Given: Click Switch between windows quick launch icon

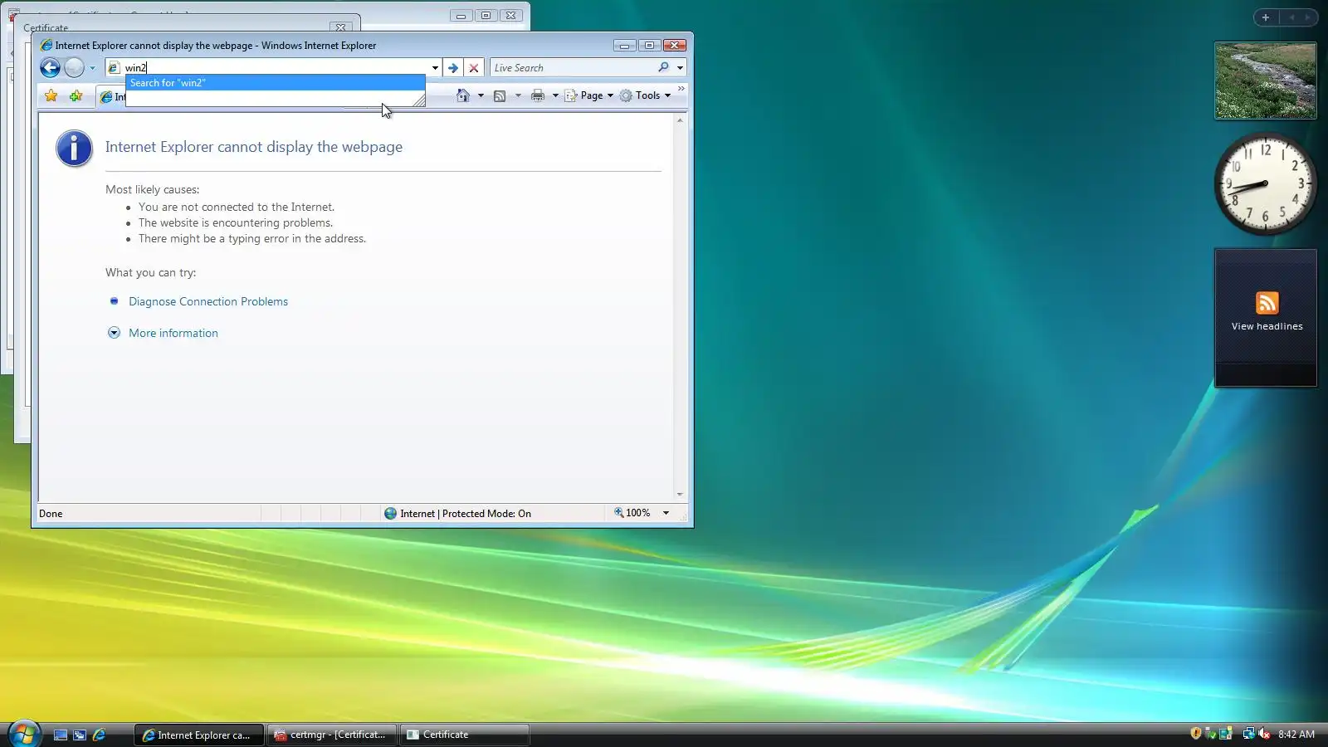Looking at the screenshot, I should pyautogui.click(x=80, y=735).
